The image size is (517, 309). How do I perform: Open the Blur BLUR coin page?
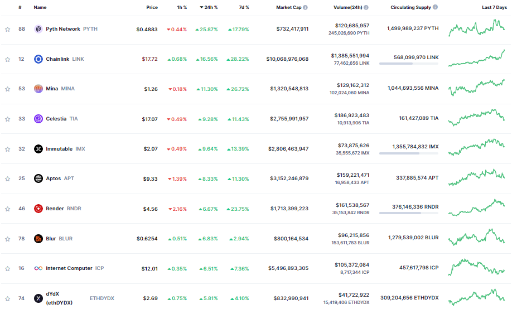54,238
